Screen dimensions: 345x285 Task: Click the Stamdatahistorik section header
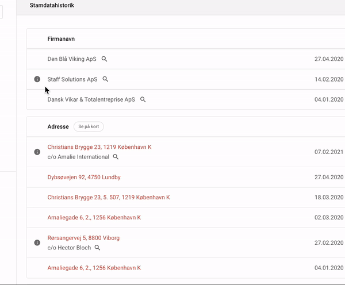tap(51, 5)
